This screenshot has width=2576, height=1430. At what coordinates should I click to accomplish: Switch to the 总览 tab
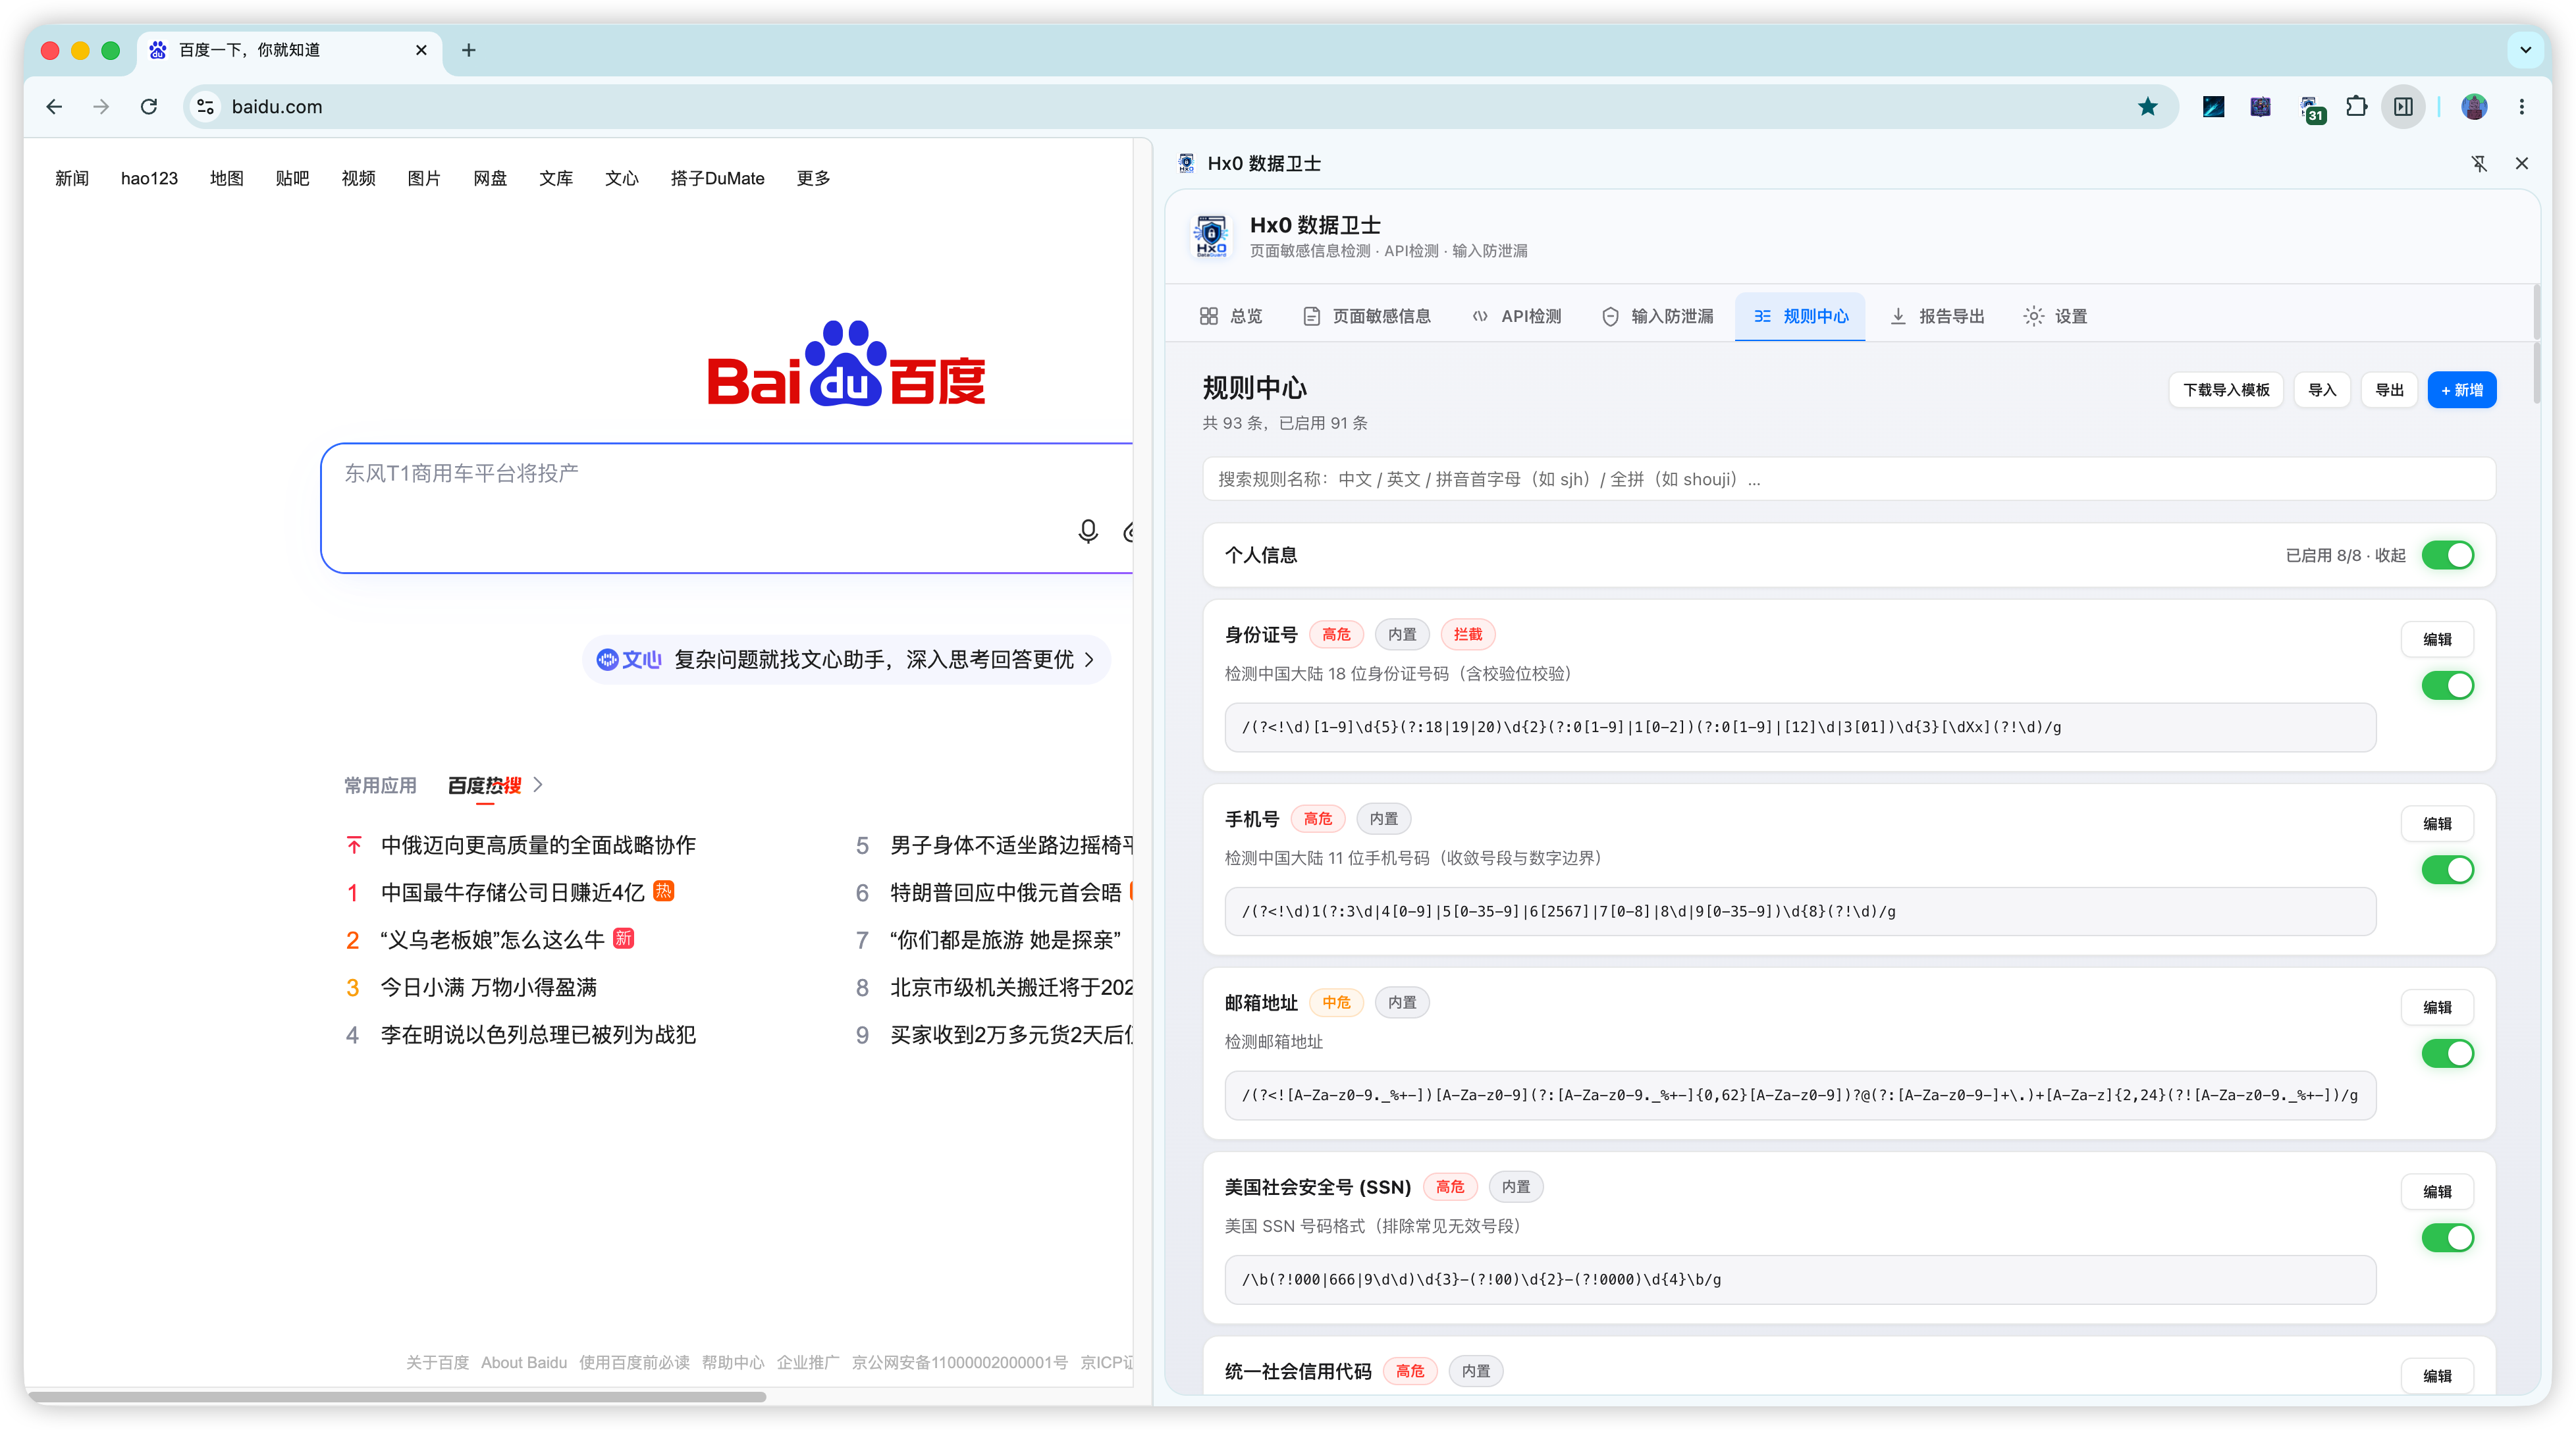click(x=1231, y=316)
